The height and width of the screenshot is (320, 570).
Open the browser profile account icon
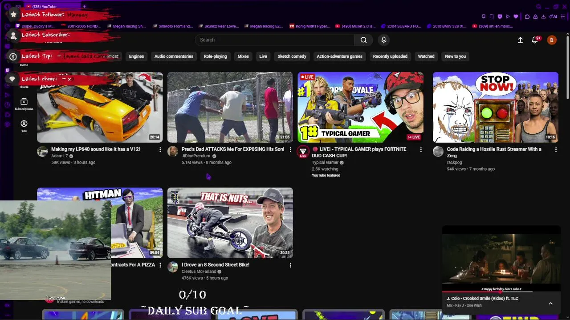pyautogui.click(x=535, y=16)
